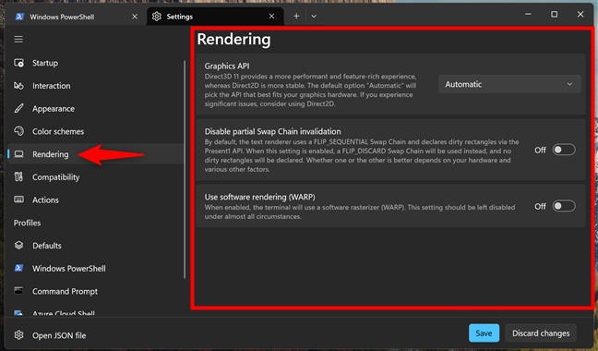Close the Settings tab
Screen dimensions: 598x351
pyautogui.click(x=271, y=17)
